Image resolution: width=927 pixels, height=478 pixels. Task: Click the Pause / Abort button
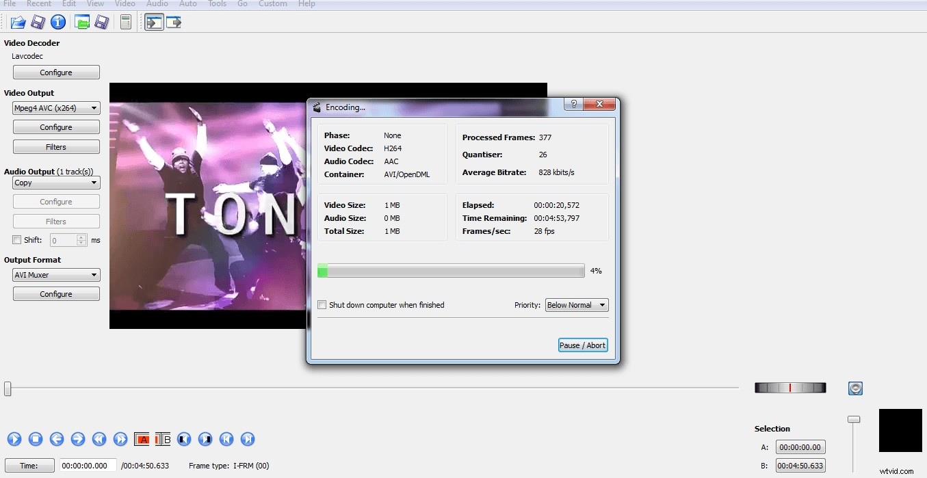(582, 345)
